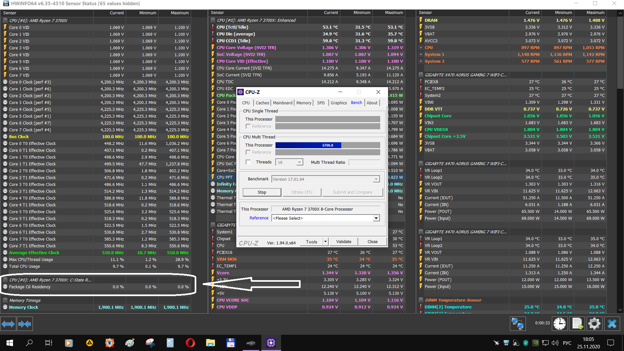Tick the Threads checkbox in CPU-Z
The width and height of the screenshot is (624, 351).
[248, 162]
